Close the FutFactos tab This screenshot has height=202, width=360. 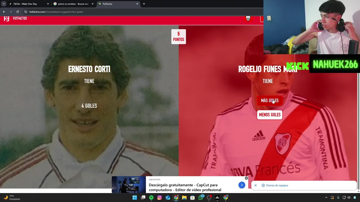(137, 4)
